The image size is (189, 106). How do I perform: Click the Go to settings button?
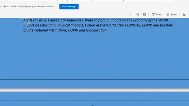tap(69, 6)
